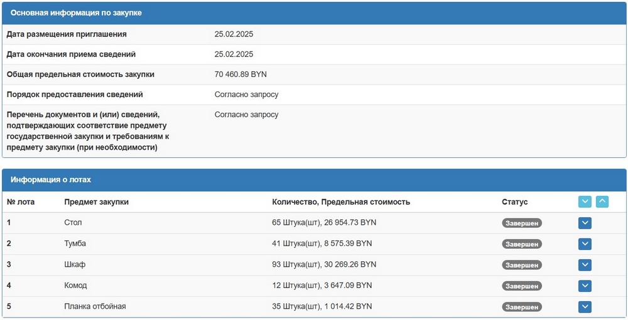The width and height of the screenshot is (628, 320).
Task: Expand lot 4 Комод row details
Action: tap(585, 286)
